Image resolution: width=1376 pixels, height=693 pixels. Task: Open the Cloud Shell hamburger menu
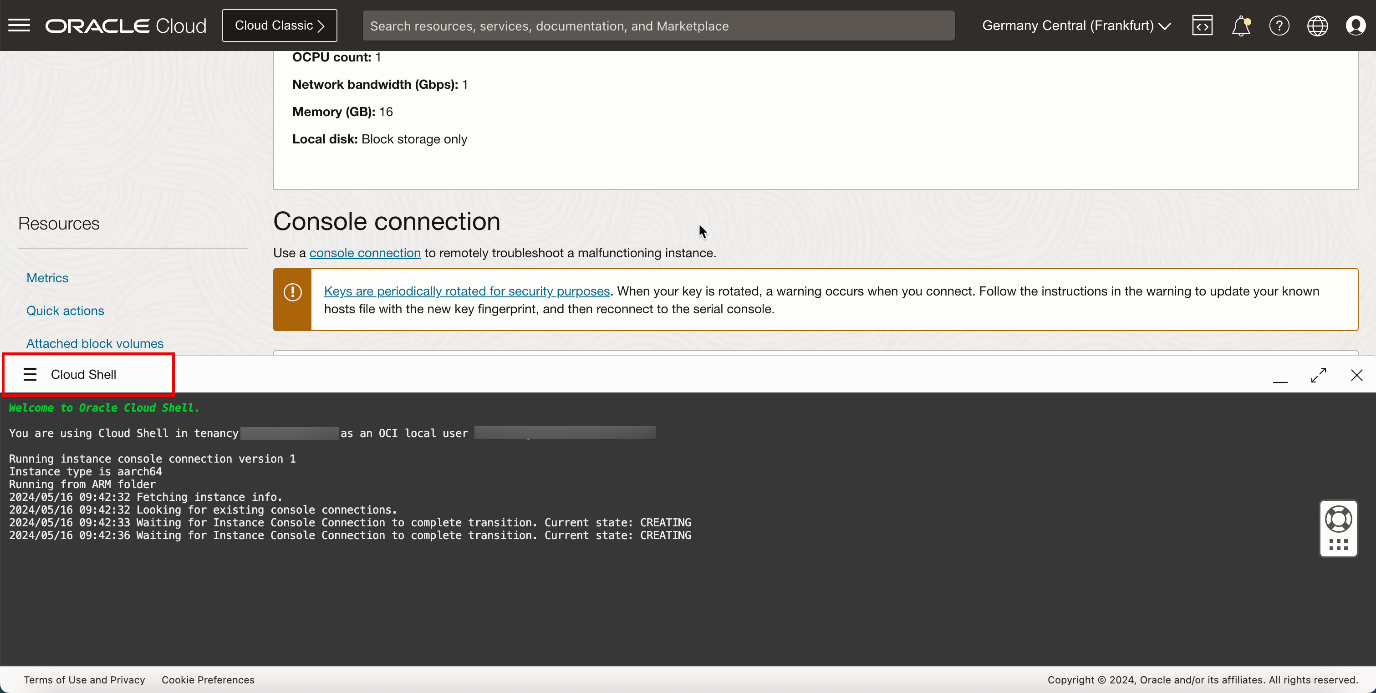pos(30,375)
